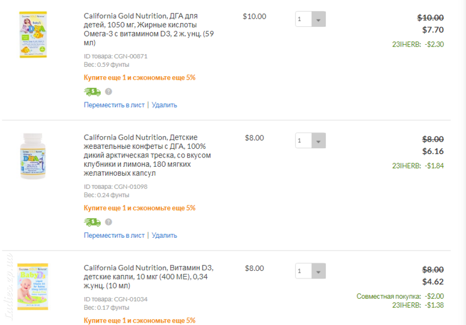466x325 pixels.
Task: Click the 5% savings offer under CGN-00871
Action: tap(140, 78)
